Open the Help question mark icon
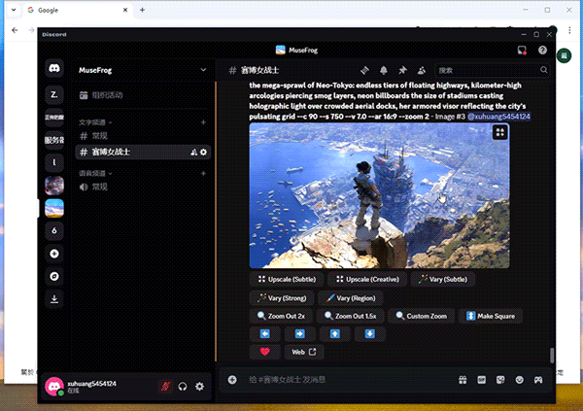The image size is (583, 411). tap(542, 51)
